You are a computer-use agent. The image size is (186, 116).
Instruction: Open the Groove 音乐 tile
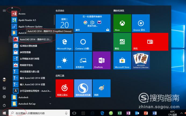click(x=141, y=23)
